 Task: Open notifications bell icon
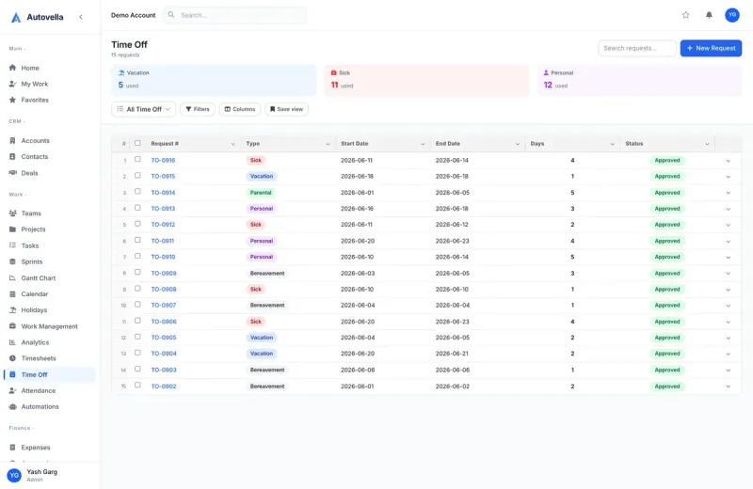(709, 15)
